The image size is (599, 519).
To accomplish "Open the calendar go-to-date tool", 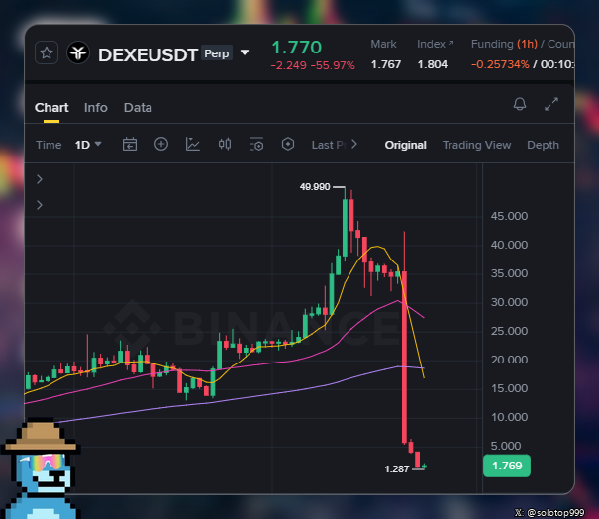I will click(x=130, y=144).
